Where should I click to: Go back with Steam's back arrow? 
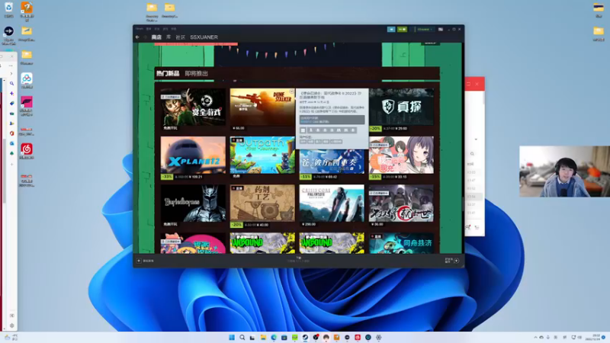tap(137, 37)
